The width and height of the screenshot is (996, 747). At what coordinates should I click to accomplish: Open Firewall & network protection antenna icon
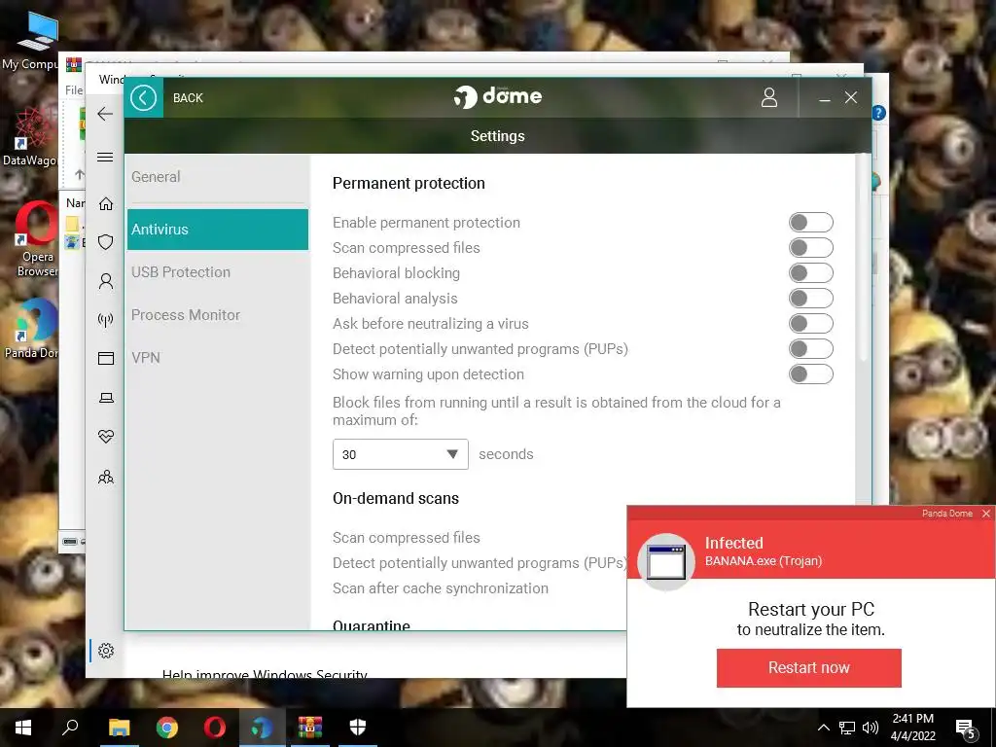click(x=106, y=319)
